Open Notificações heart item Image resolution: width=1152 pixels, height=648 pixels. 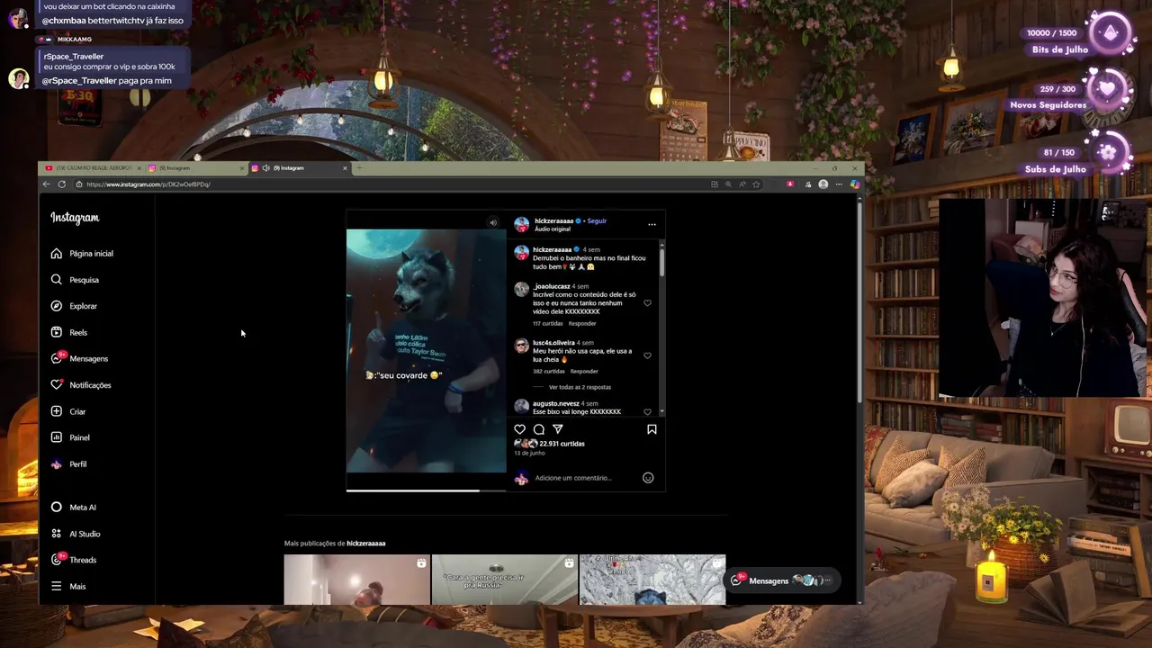coord(81,385)
